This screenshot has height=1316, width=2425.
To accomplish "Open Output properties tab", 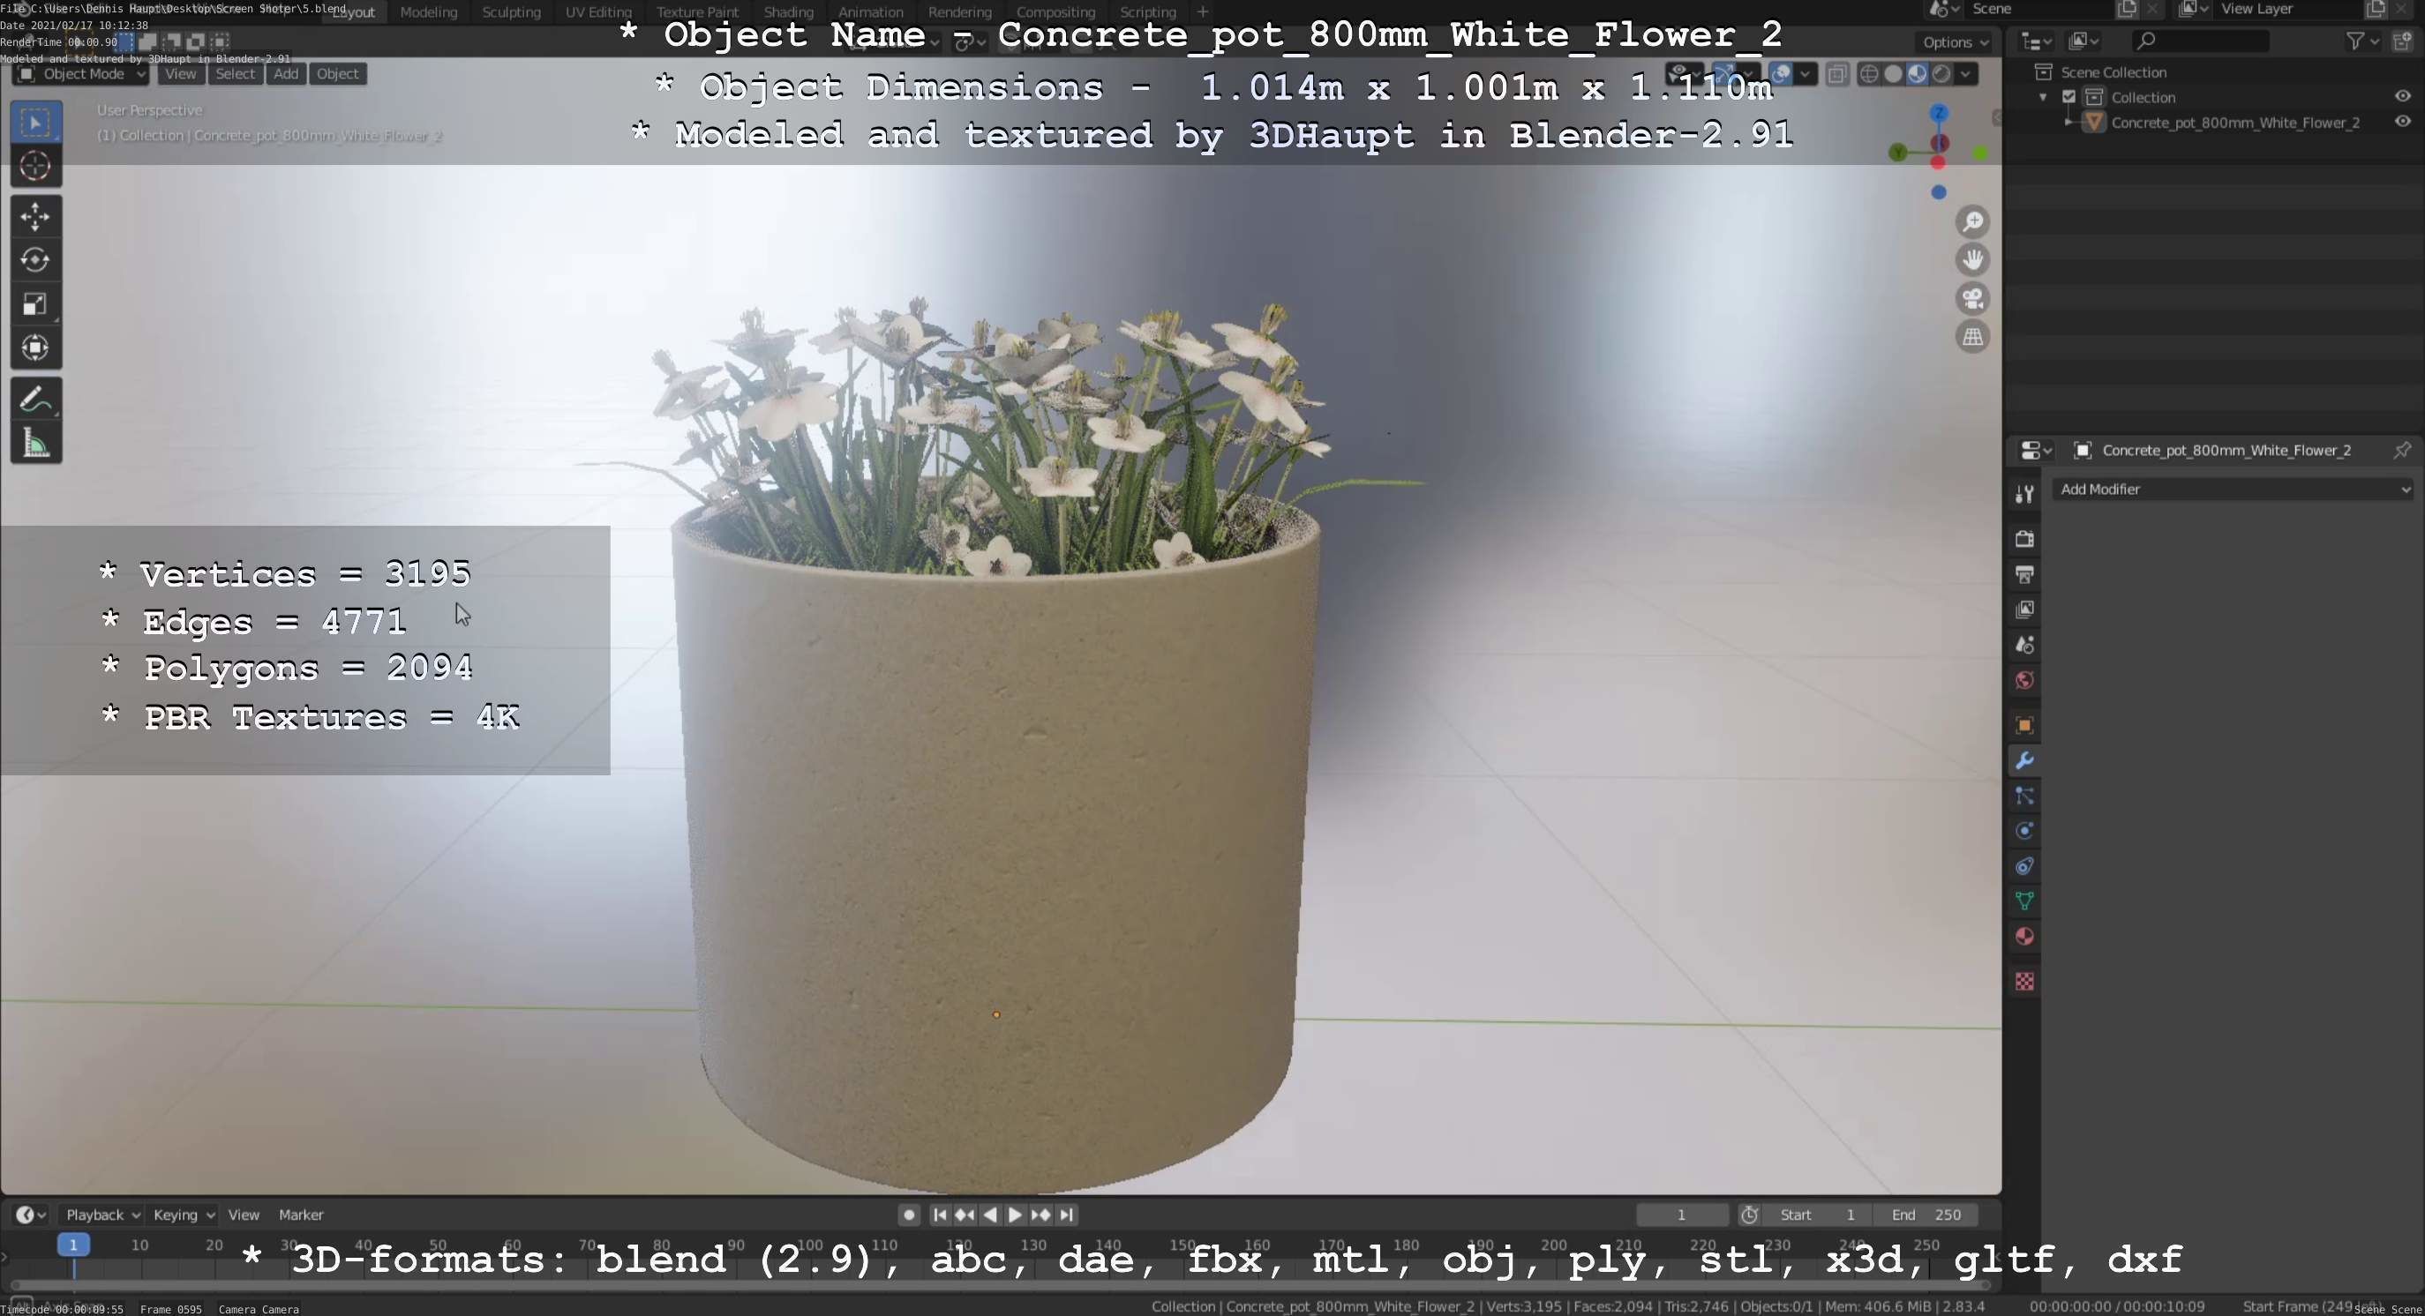I will (2025, 574).
